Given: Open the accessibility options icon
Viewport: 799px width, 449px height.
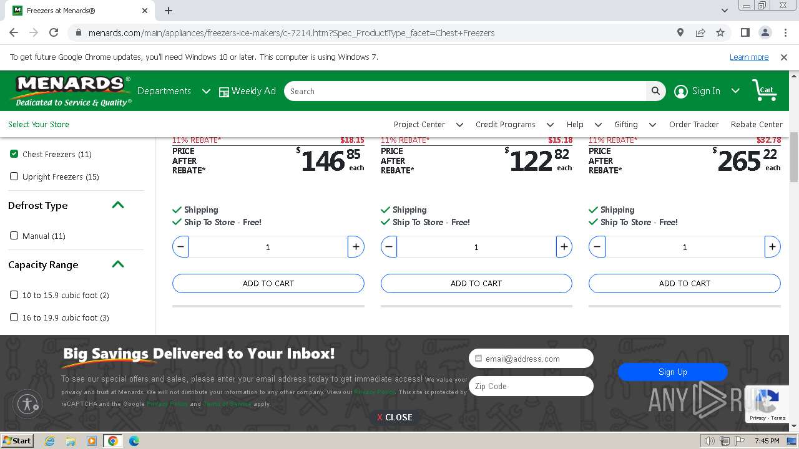Looking at the screenshot, I should click(27, 403).
